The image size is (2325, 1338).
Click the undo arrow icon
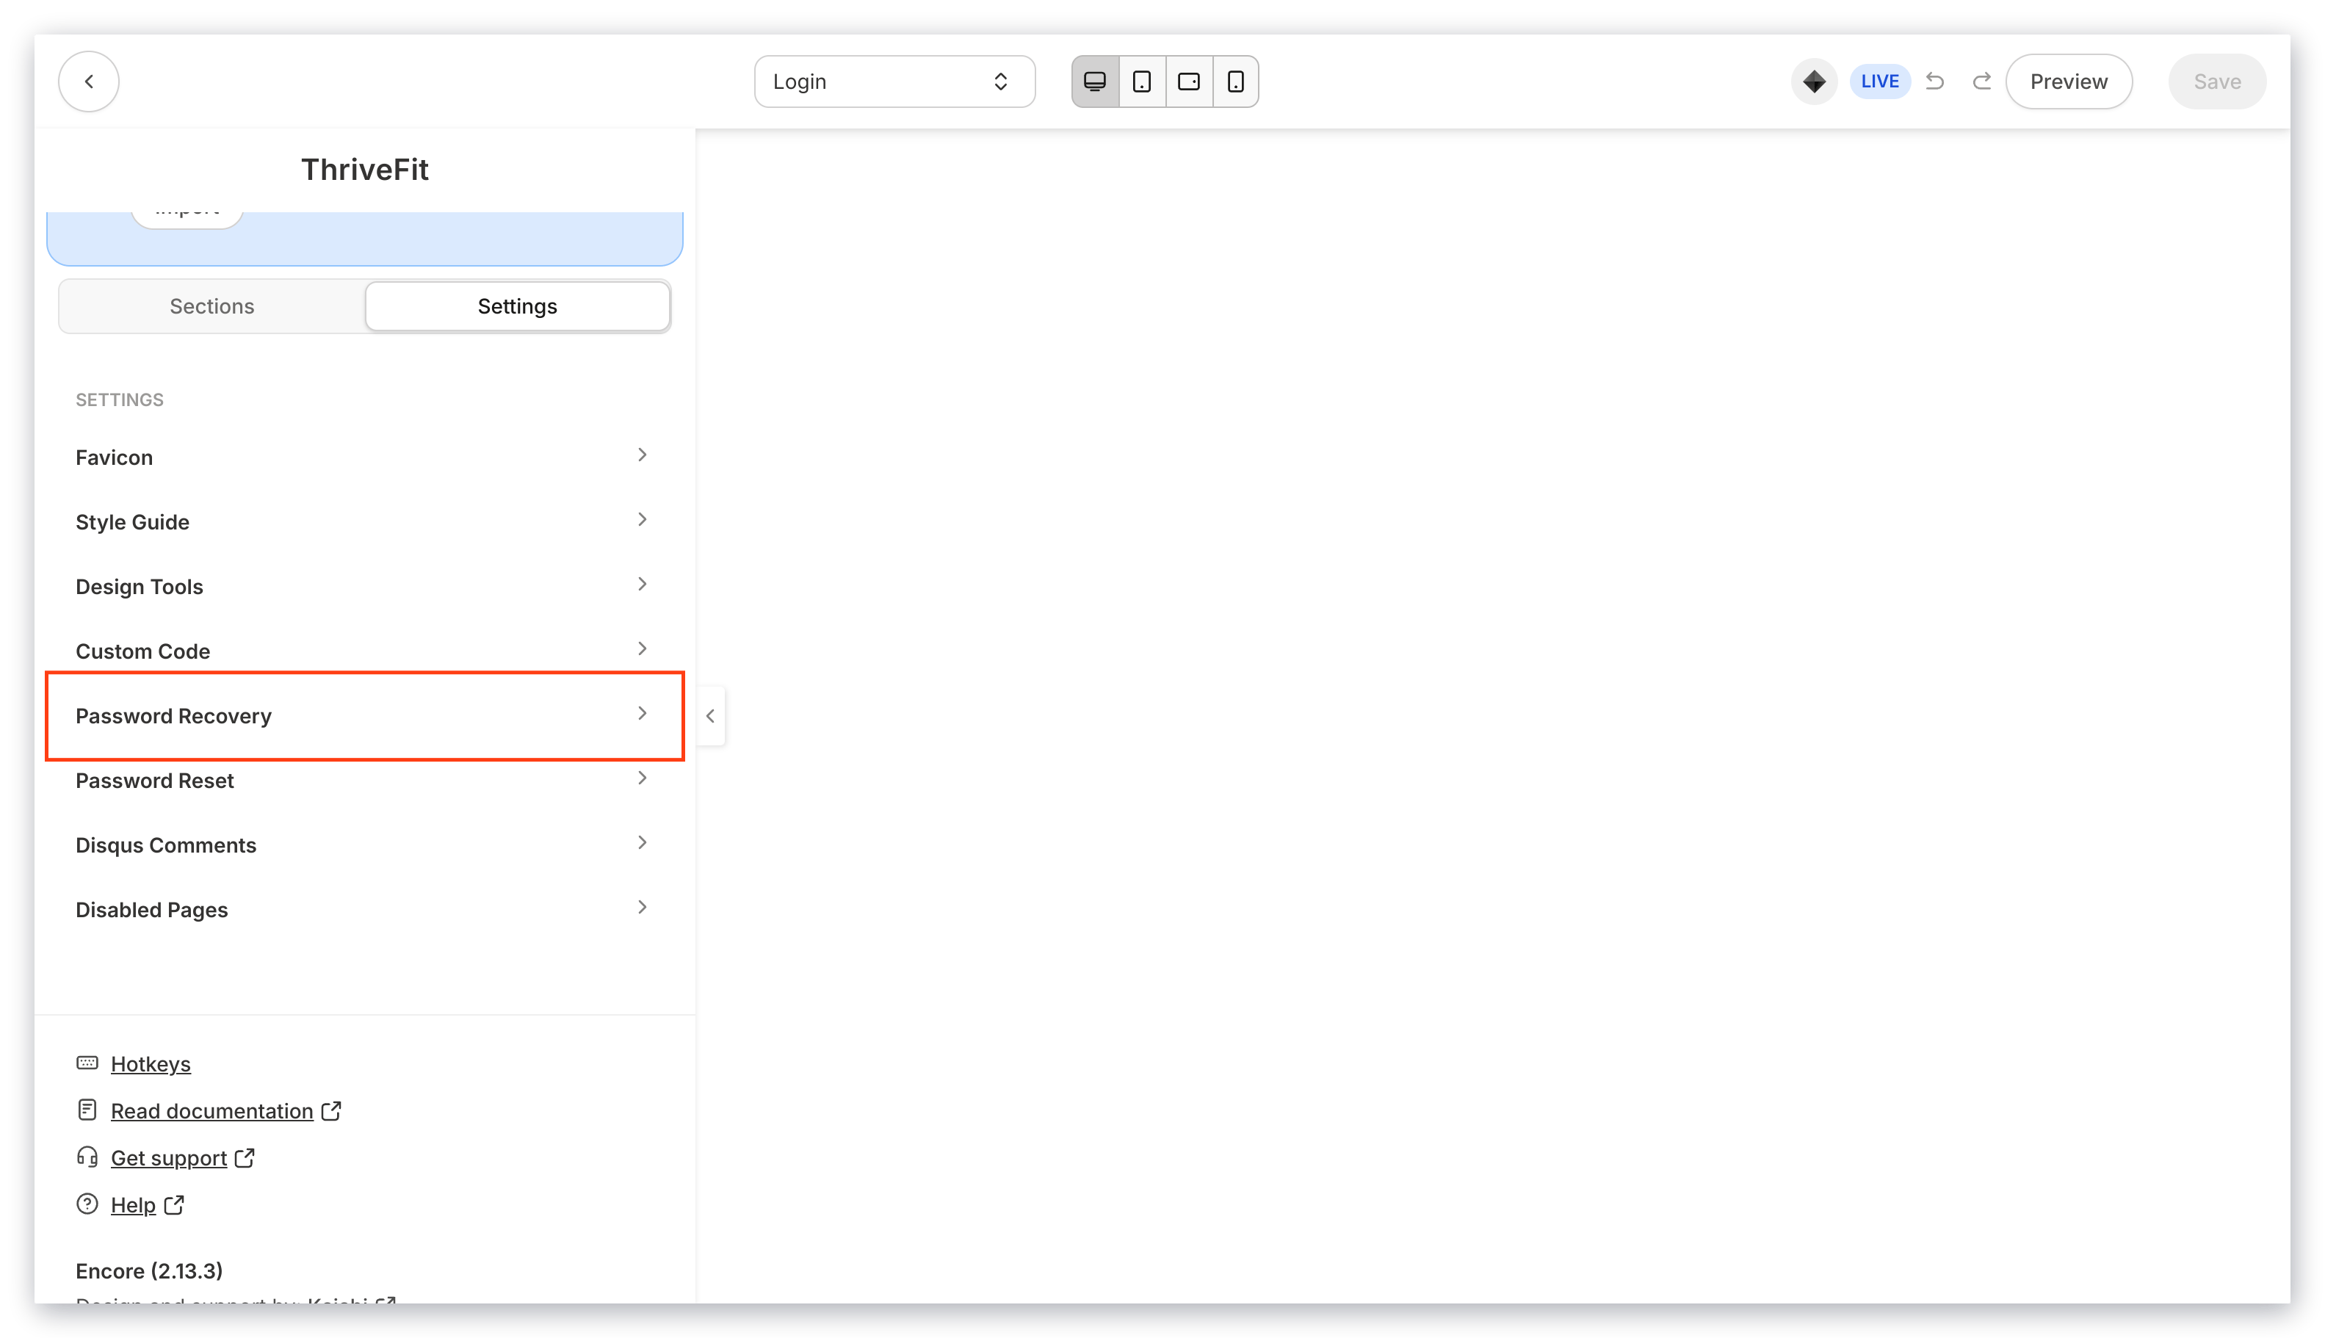click(1934, 82)
